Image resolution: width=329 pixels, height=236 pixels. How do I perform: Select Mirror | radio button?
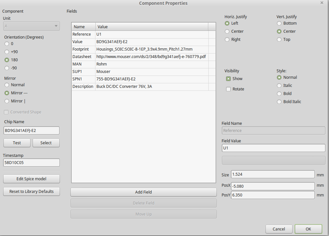(7, 101)
